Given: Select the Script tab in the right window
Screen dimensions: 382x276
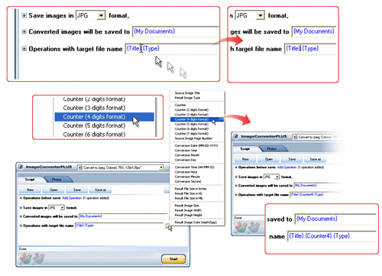Looking at the screenshot, I should coord(245,149).
